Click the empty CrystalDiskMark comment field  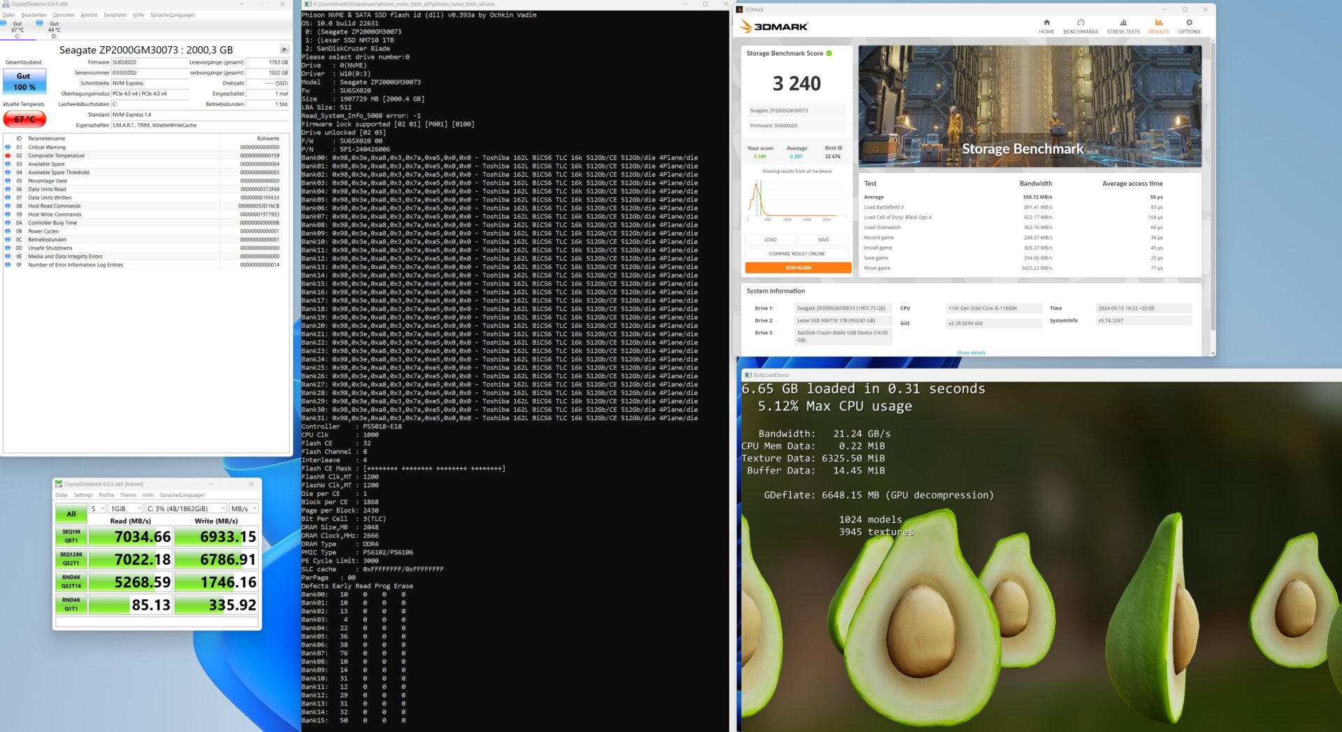click(x=157, y=622)
